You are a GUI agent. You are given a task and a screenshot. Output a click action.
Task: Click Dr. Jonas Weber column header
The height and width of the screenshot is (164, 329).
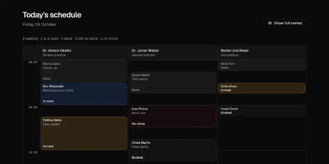click(173, 53)
